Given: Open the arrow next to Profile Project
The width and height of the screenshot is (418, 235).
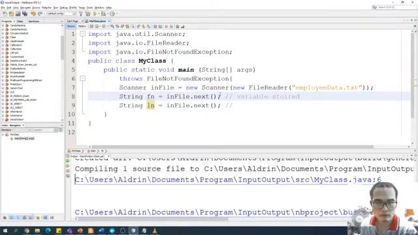Looking at the screenshot, I should click(x=116, y=14).
